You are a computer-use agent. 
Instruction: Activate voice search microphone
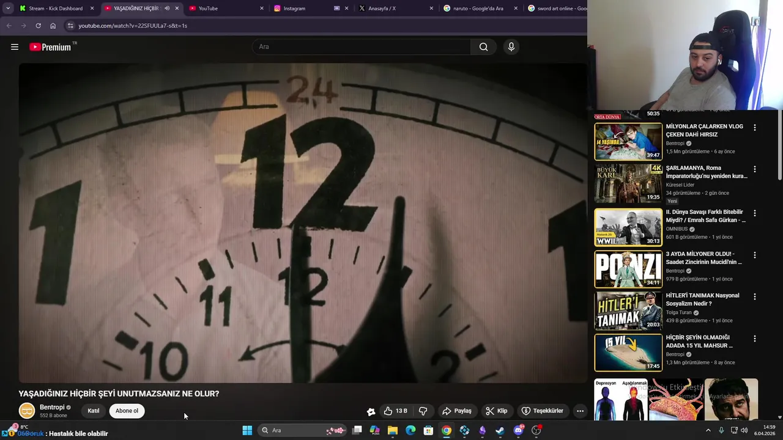coord(511,47)
